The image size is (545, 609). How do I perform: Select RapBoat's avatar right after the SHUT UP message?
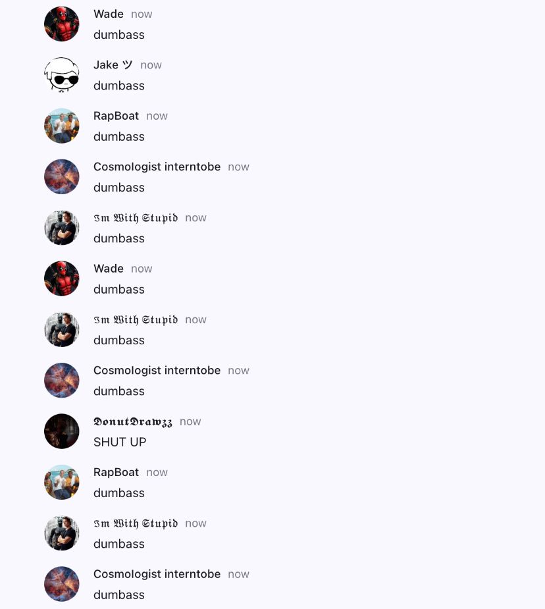tap(62, 482)
